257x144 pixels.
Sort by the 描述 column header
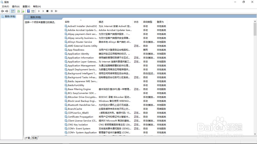pyautogui.click(x=101, y=22)
